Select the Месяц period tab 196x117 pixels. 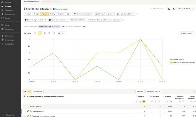(x=52, y=14)
